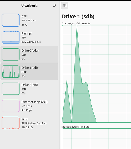Image resolution: width=131 pixels, height=149 pixels.
Task: Select the Drive 2 (sr0) graph thumbnail
Action: tap(11, 89)
